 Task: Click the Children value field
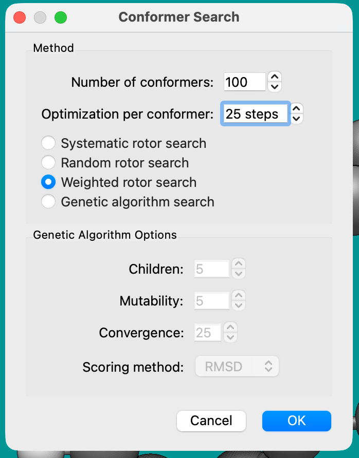[x=211, y=269]
